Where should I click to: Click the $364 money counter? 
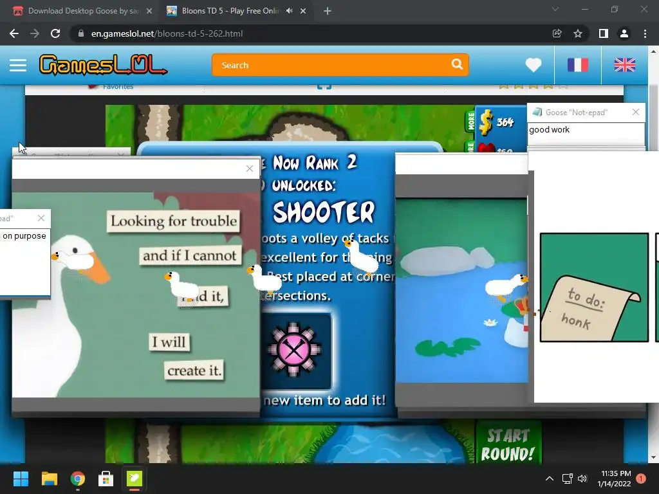point(497,122)
